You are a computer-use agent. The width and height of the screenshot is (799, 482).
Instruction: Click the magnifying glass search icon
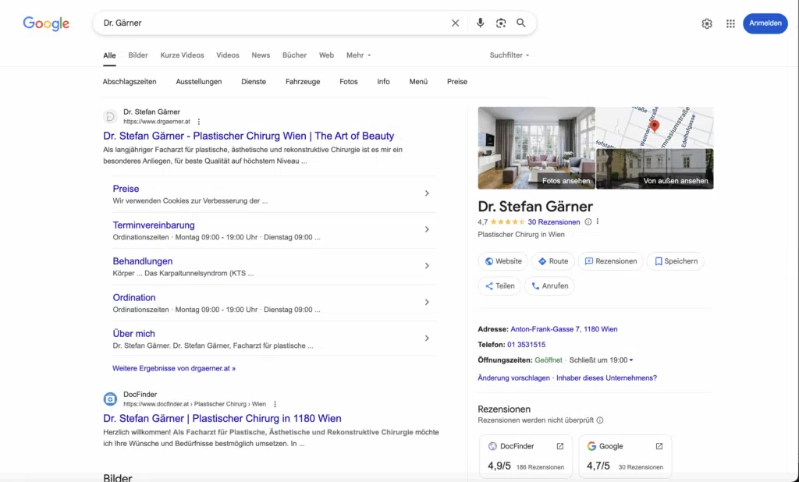[x=520, y=23]
